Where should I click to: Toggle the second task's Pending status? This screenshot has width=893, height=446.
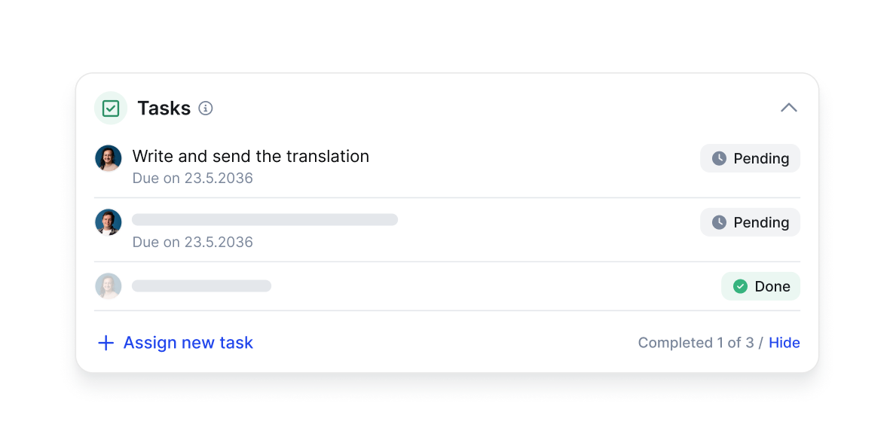750,222
